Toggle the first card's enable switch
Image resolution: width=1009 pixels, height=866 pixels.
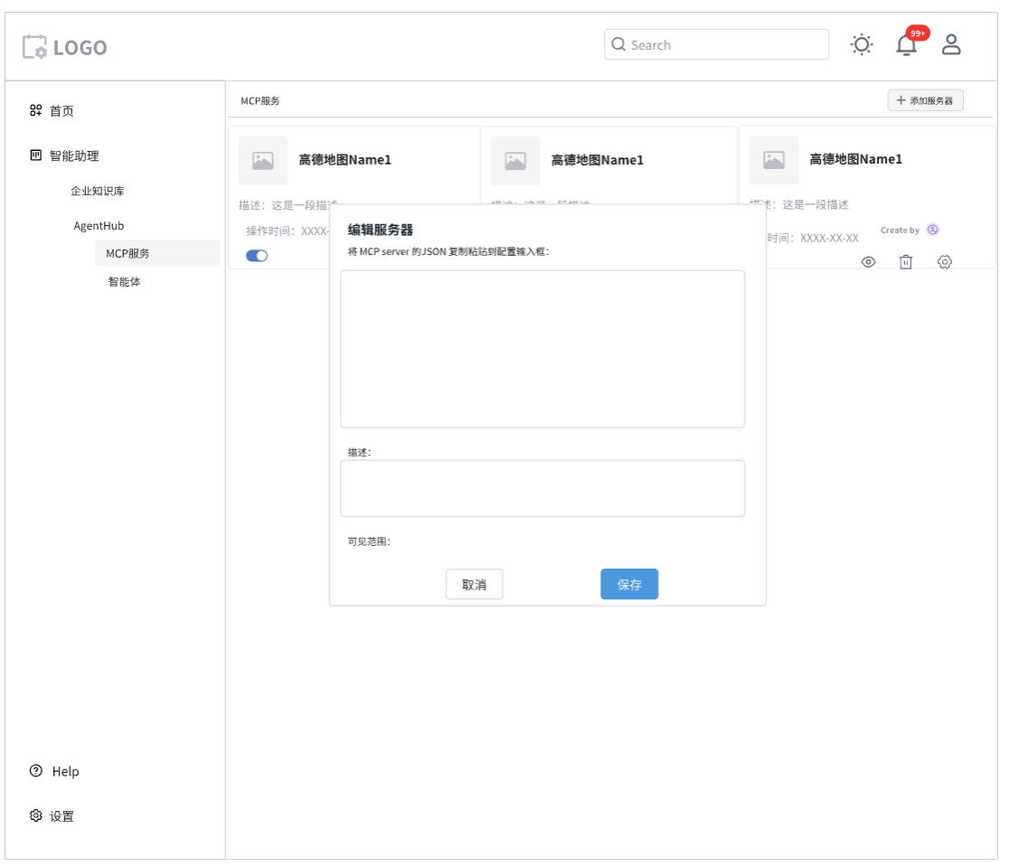coord(257,256)
